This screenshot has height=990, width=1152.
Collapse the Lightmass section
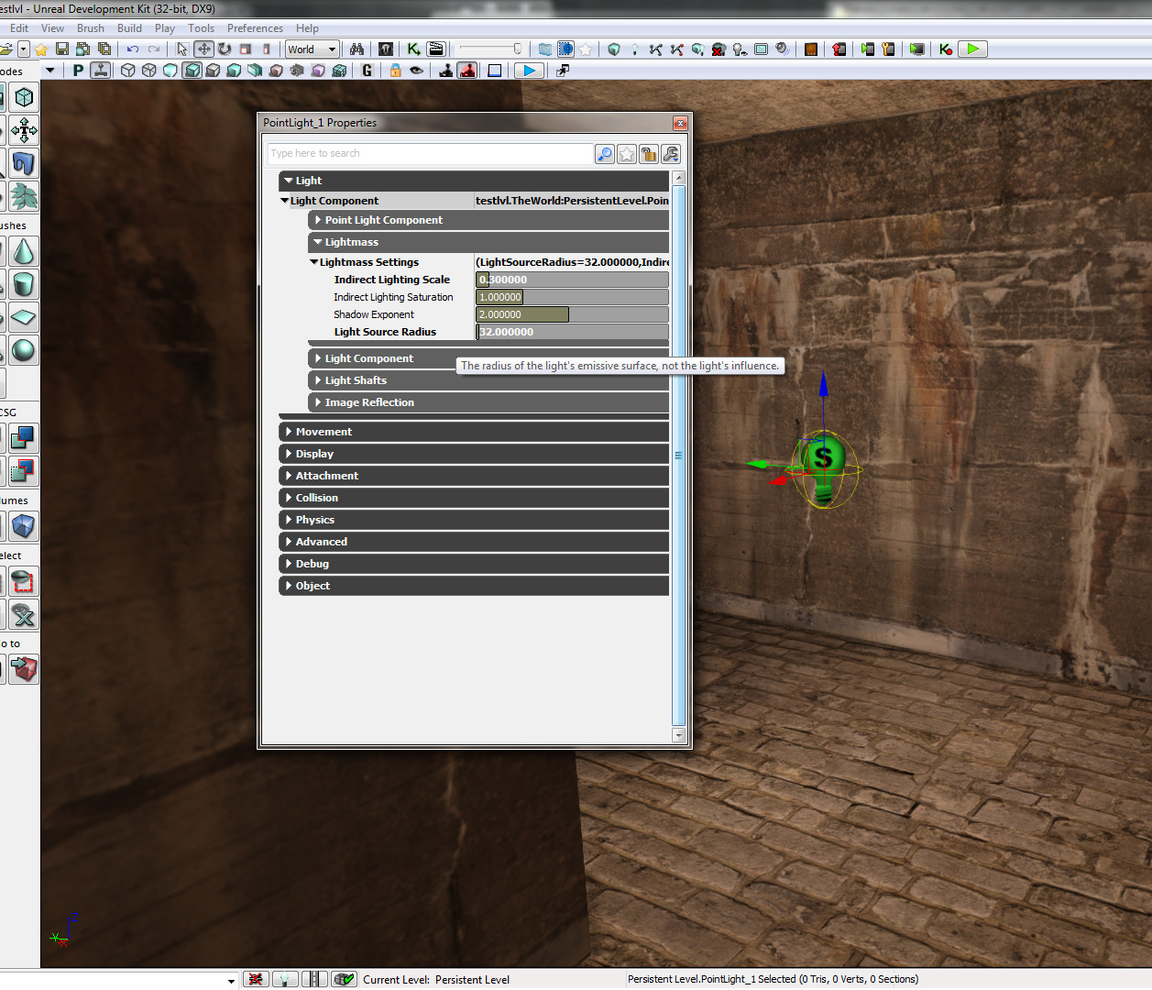point(488,242)
